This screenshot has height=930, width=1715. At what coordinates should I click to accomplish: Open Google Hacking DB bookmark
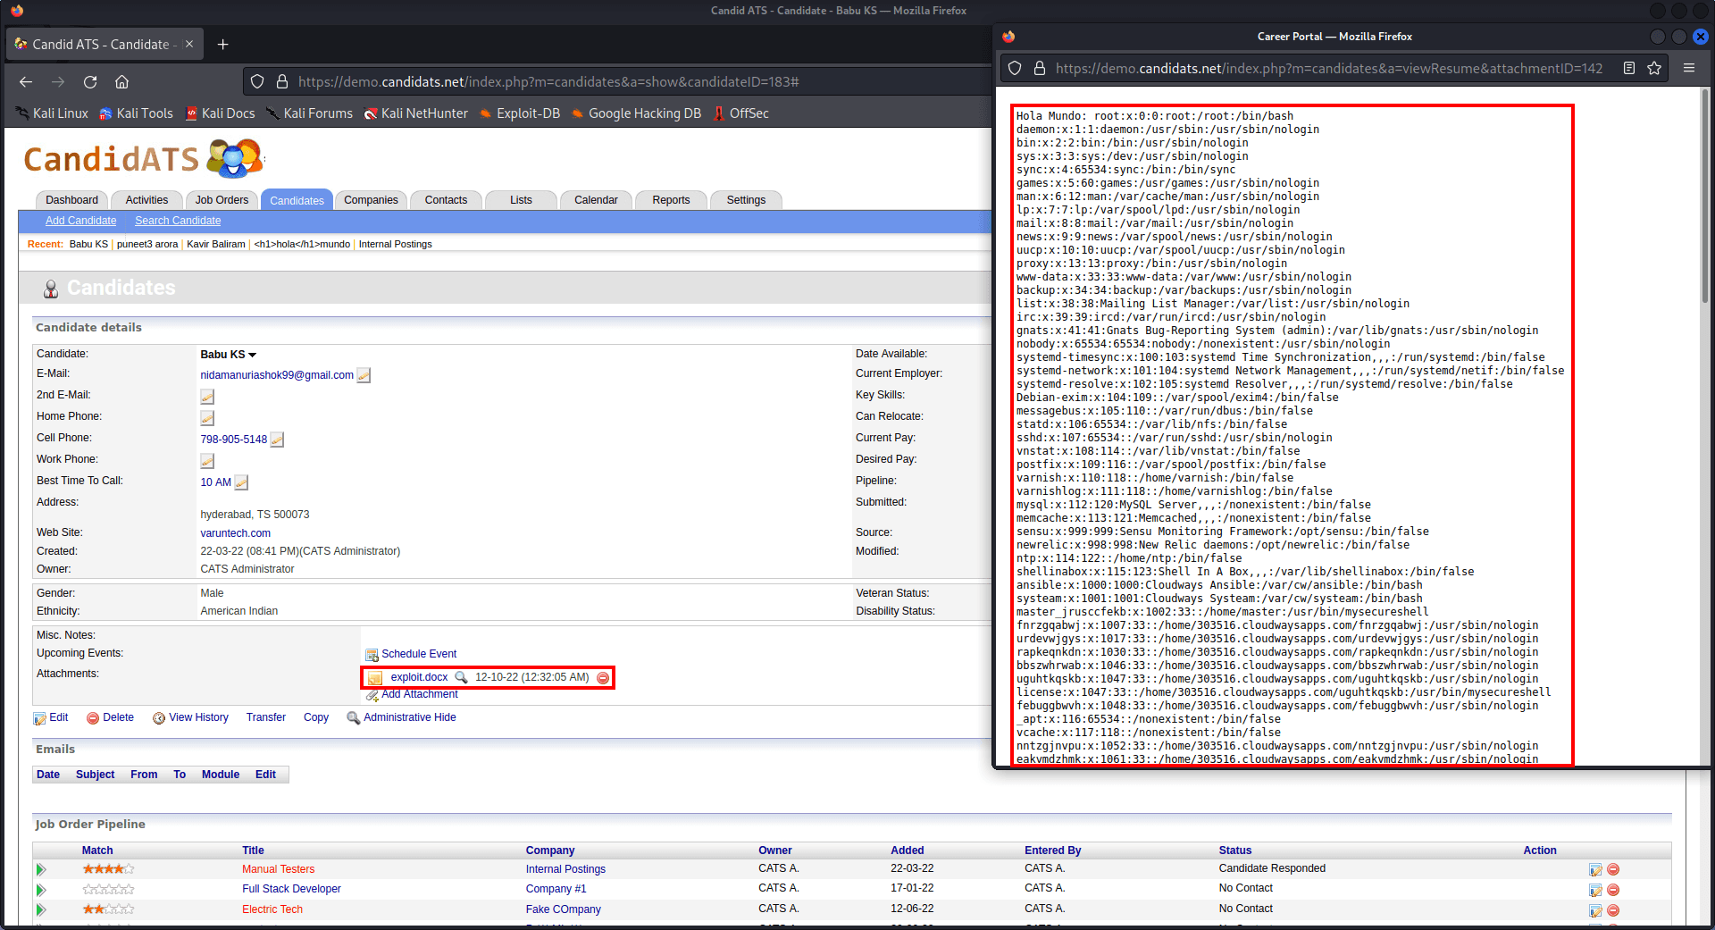(x=636, y=113)
